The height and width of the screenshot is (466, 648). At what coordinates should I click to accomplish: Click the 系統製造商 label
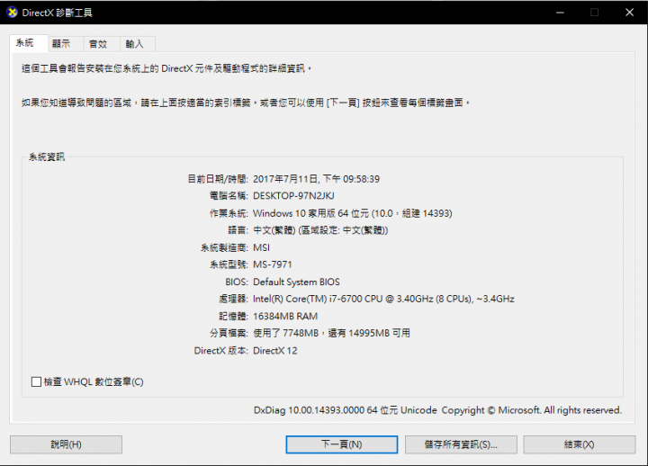click(x=224, y=247)
